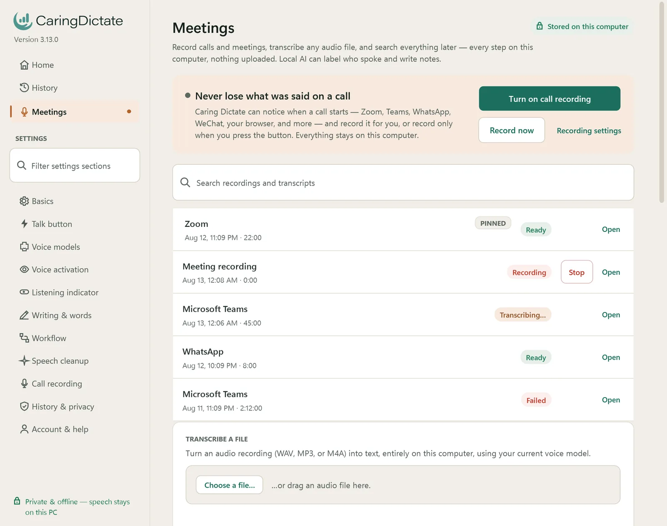
Task: Click the Voice models chip icon
Action: pyautogui.click(x=24, y=247)
